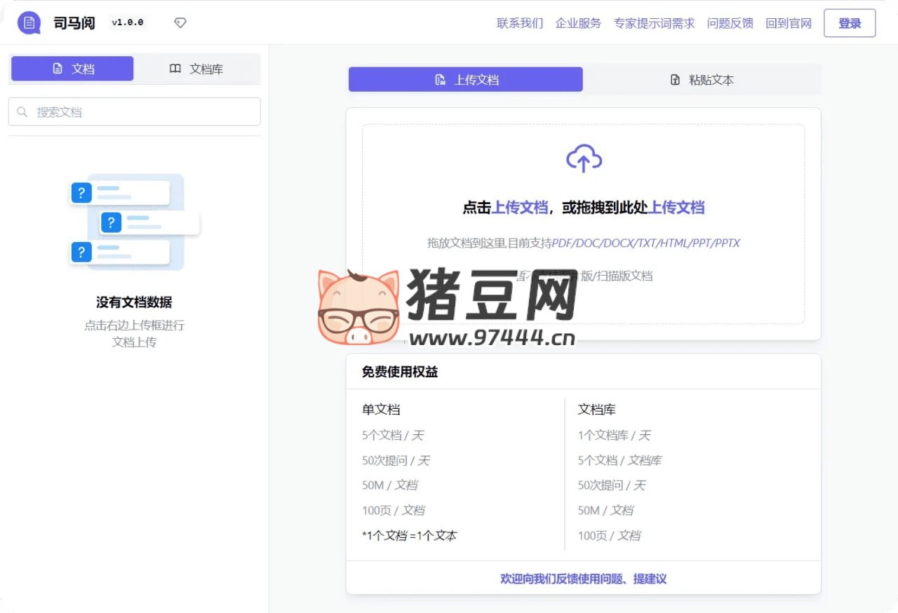Screen dimensions: 898x613
Task: Open the 专家提示词需求 menu item
Action: coord(654,23)
